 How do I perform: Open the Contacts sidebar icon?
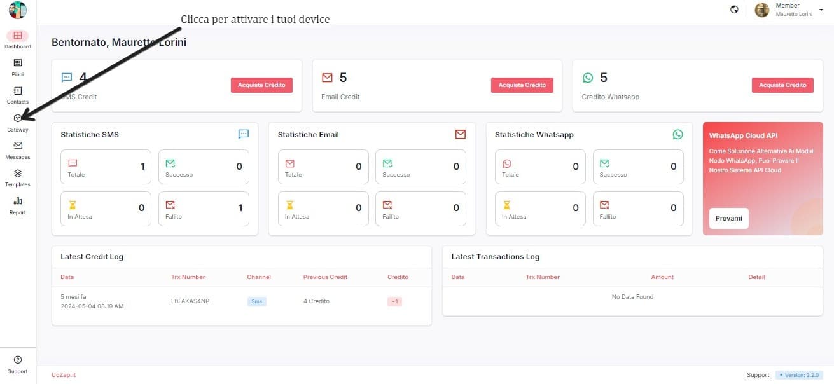click(17, 92)
